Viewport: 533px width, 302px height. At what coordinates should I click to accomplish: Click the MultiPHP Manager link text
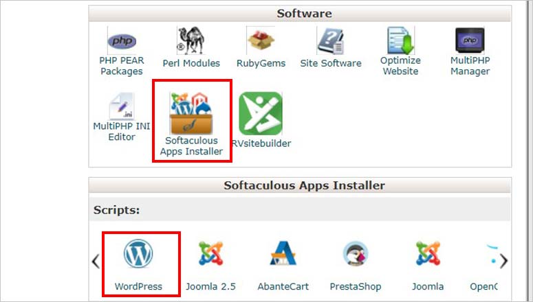[470, 66]
